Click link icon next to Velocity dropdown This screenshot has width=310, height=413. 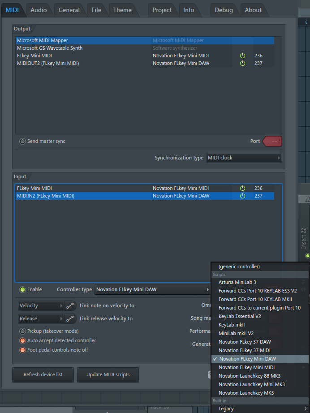click(x=70, y=305)
